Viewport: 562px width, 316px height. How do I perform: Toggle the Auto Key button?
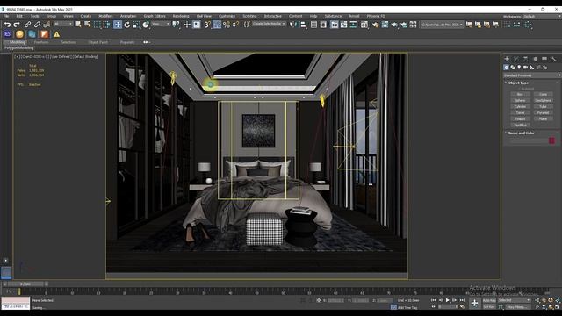(x=489, y=300)
